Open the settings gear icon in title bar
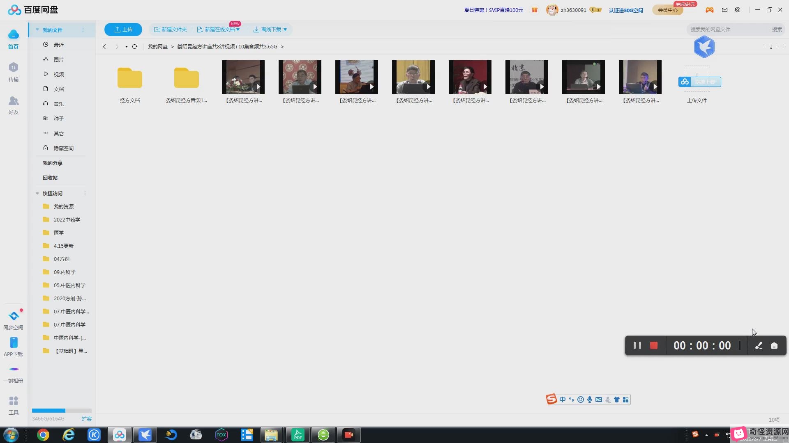 [738, 10]
